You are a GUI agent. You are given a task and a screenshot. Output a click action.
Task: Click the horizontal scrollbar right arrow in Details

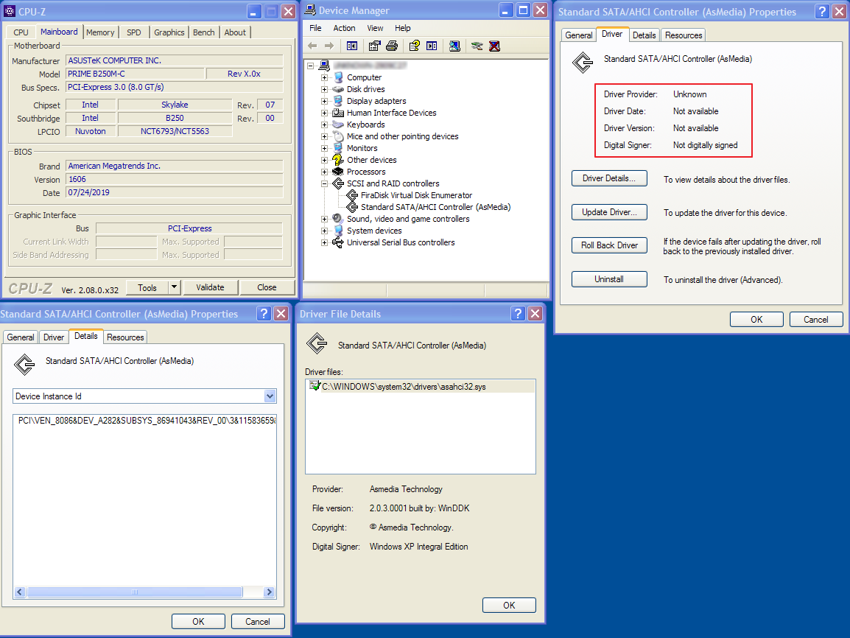coord(269,592)
